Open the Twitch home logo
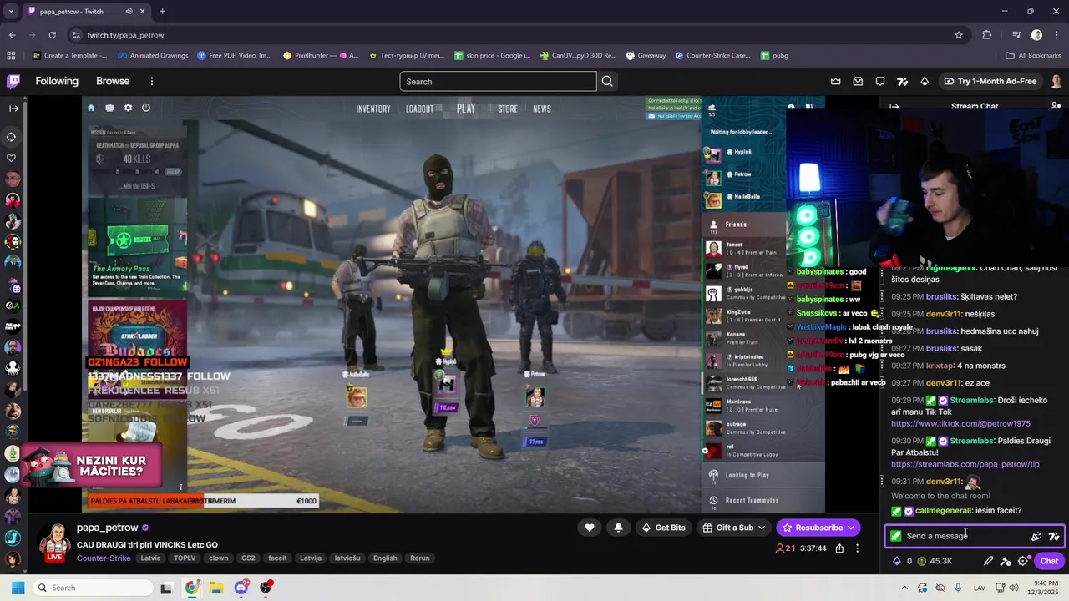This screenshot has height=601, width=1069. point(13,81)
